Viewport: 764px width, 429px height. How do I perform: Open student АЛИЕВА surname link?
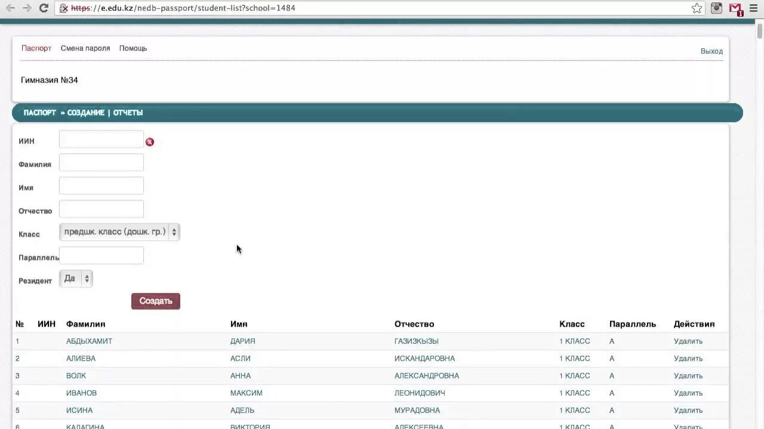[x=81, y=359]
